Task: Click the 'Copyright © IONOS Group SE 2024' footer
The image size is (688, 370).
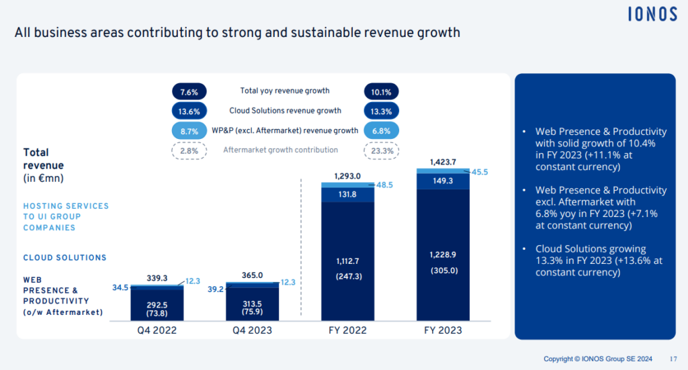Action: click(x=597, y=359)
